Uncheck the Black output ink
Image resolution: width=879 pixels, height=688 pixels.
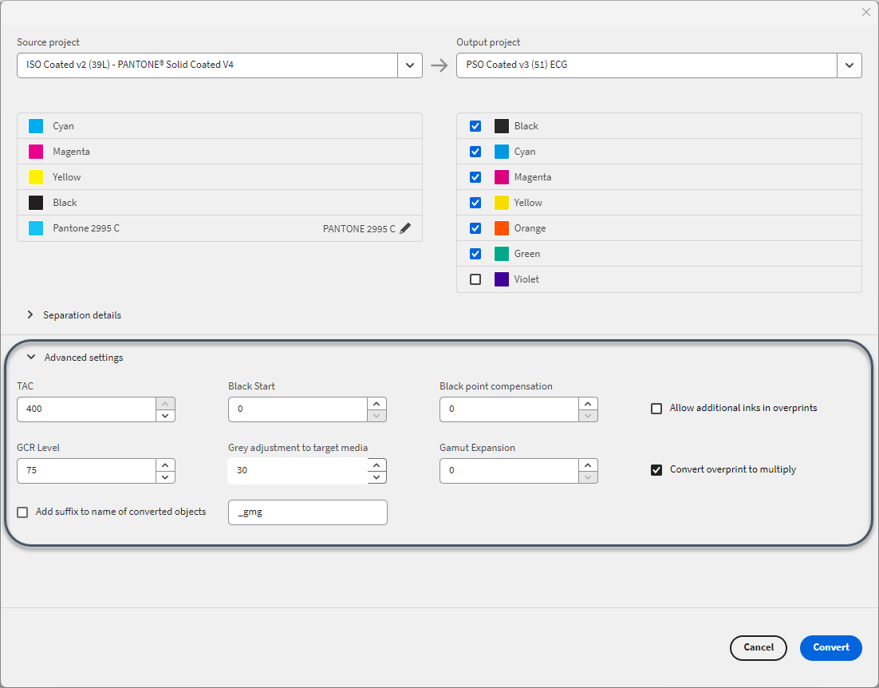pos(475,126)
